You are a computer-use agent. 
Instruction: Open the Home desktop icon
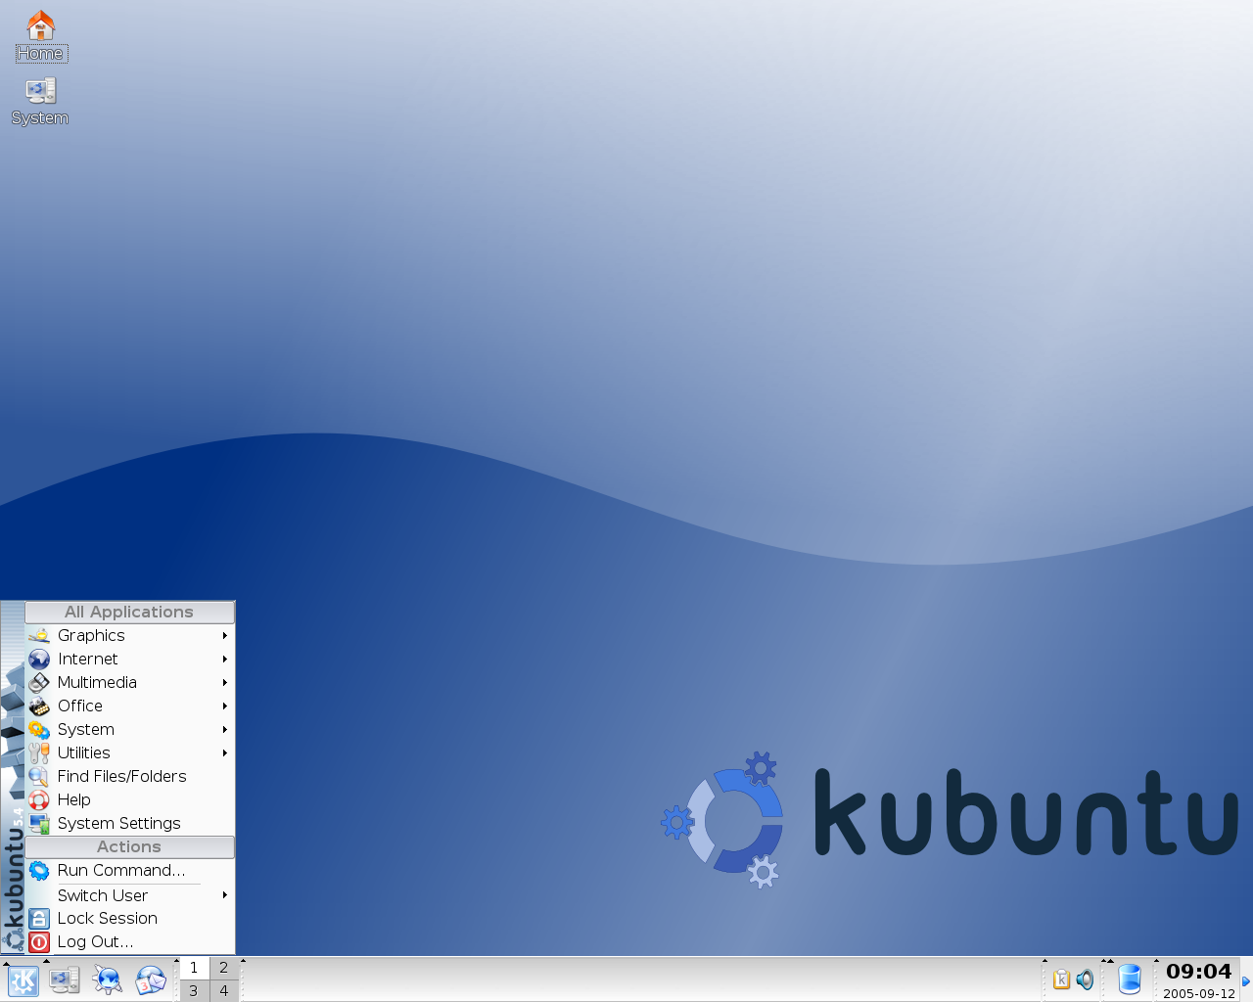pyautogui.click(x=40, y=36)
